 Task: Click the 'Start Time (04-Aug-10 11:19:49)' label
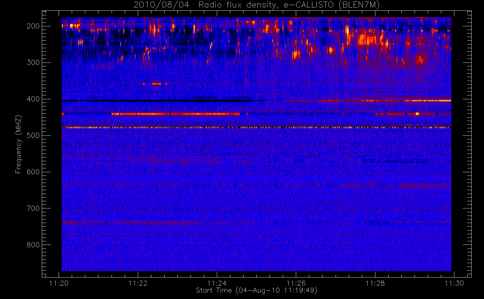(256, 290)
